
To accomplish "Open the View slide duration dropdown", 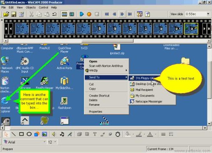I will pos(208,14).
